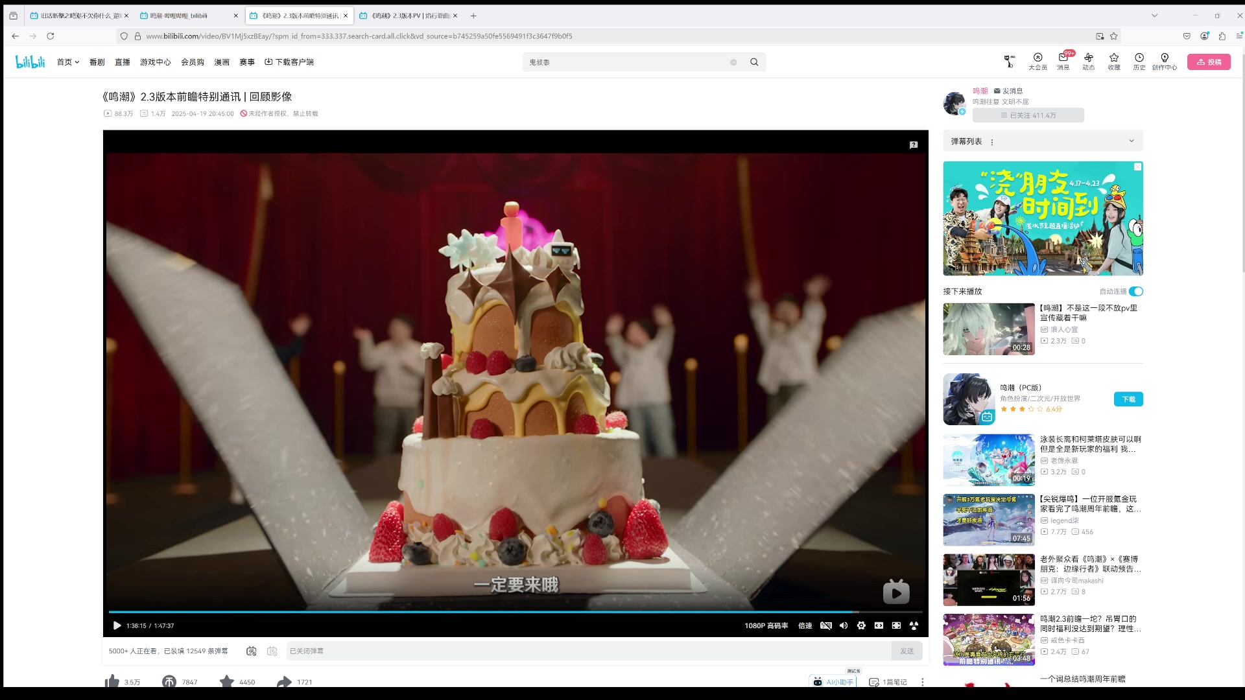Open danmaku display settings icon
Viewport: 1245px width, 700px height.
click(x=272, y=651)
